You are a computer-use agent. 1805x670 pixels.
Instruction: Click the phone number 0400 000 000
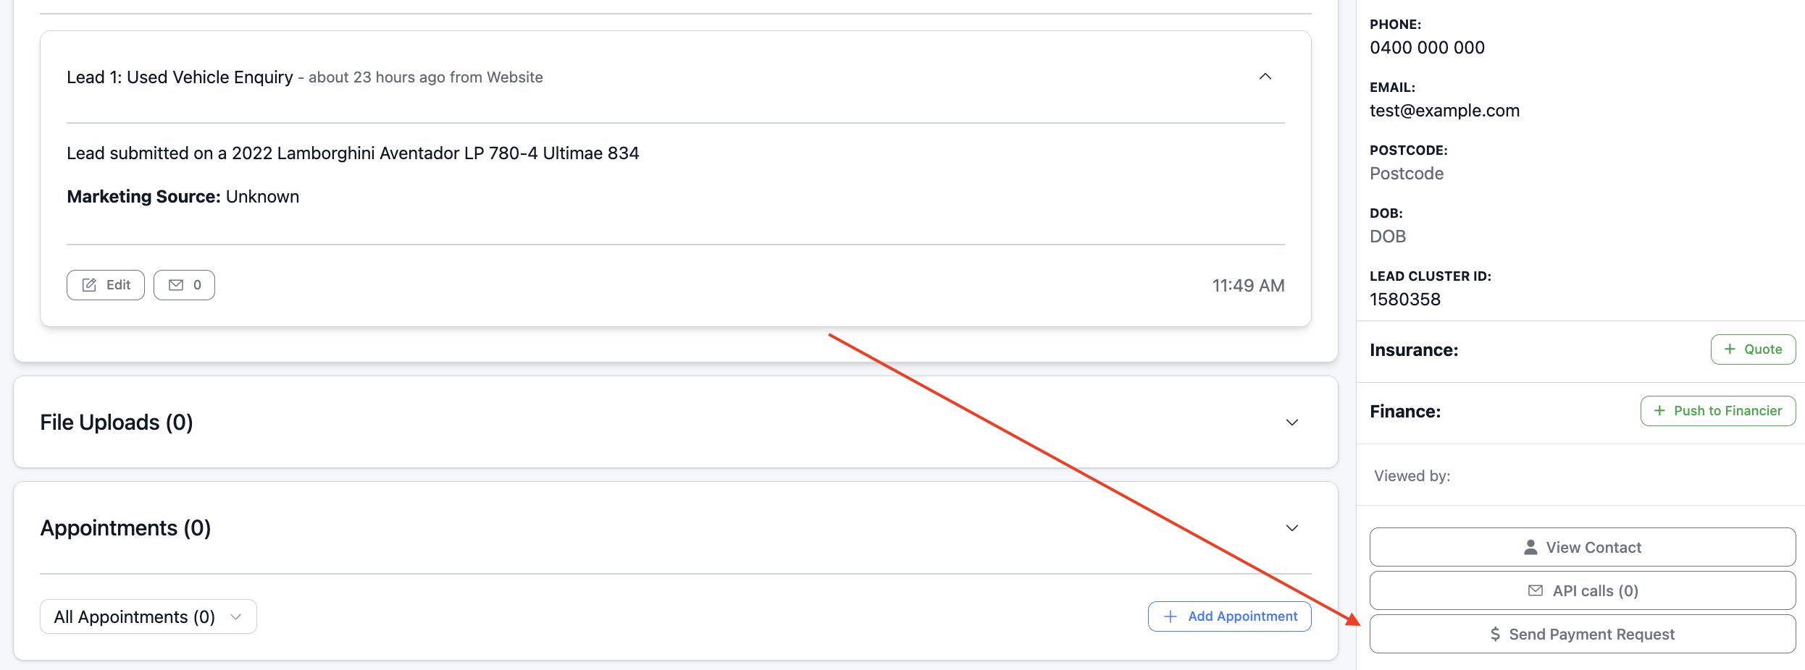[1427, 48]
